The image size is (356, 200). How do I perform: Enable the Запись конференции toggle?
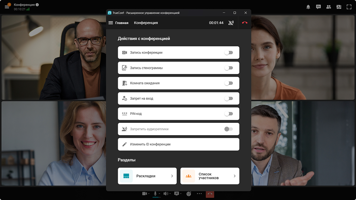pos(228,53)
